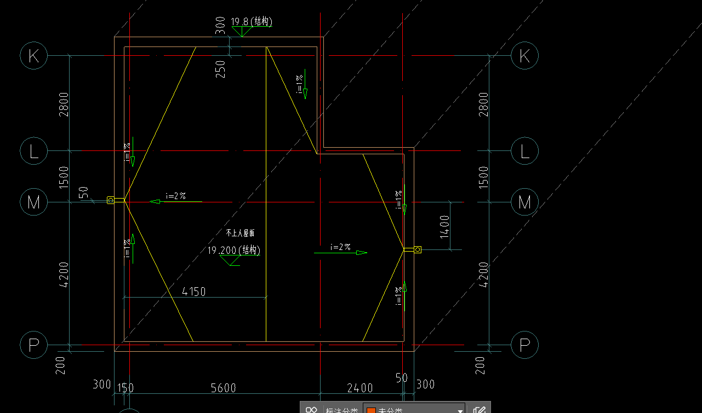Image resolution: width=702 pixels, height=413 pixels.
Task: Click the shapes icon in the bottom toolbar
Action: pos(311,410)
